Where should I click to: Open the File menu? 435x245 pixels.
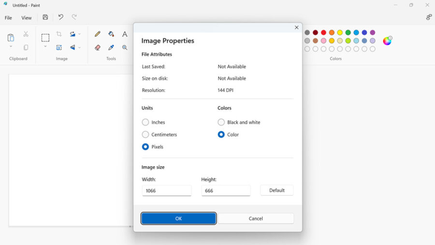point(8,18)
